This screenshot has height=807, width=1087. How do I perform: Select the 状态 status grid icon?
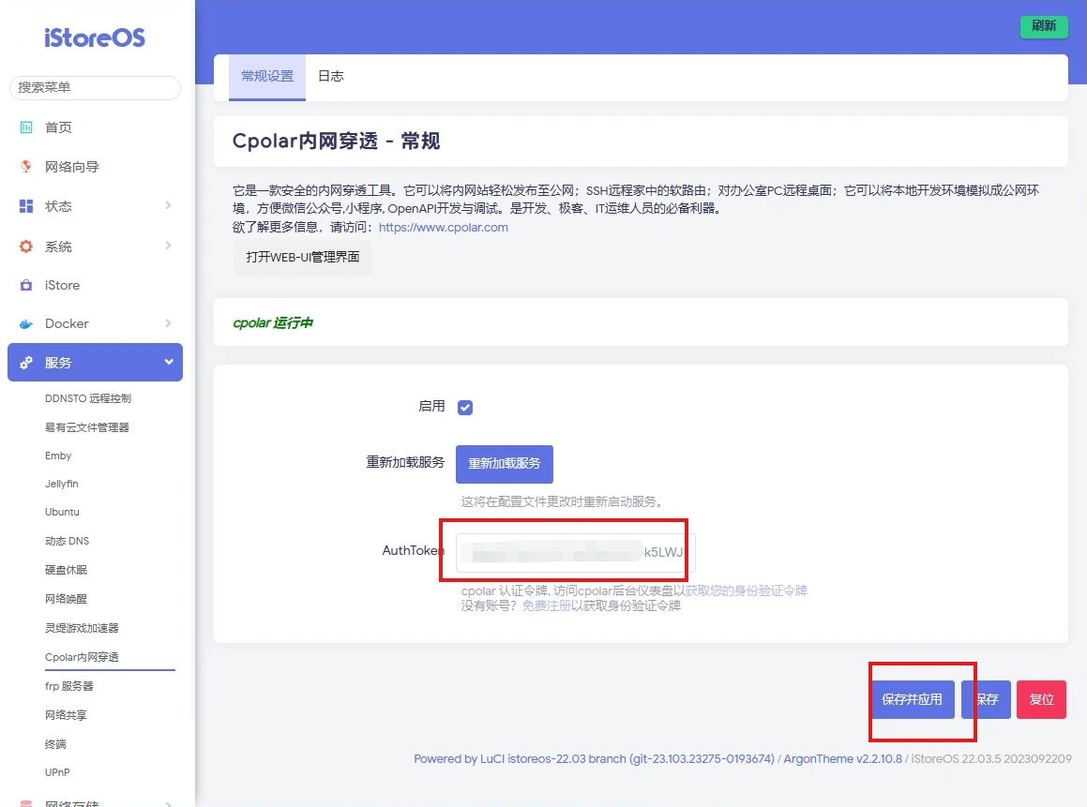[x=26, y=206]
